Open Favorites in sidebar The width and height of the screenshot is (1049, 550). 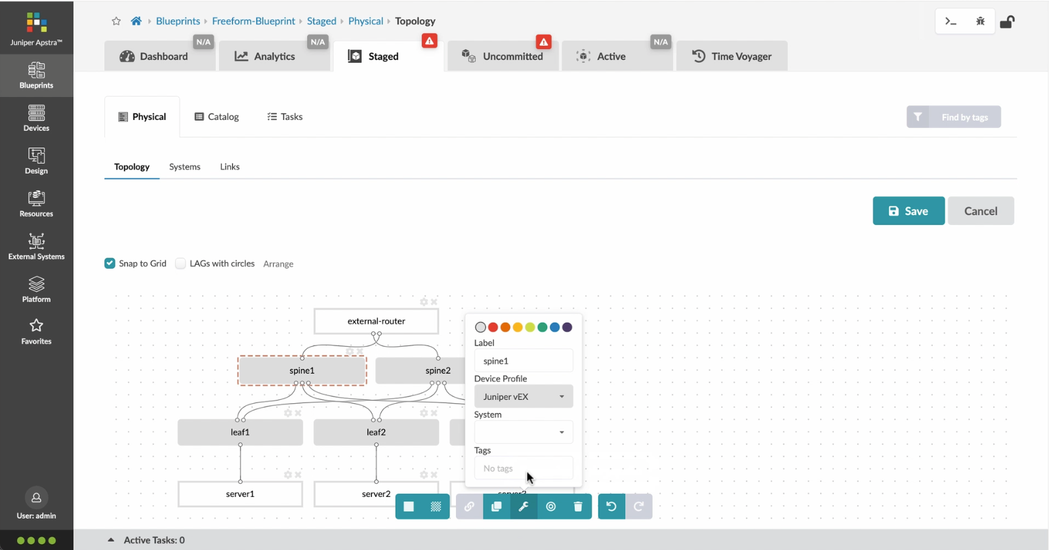click(x=36, y=332)
